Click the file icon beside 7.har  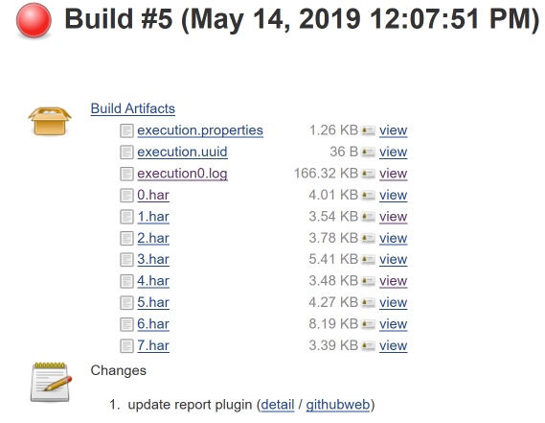(x=126, y=346)
